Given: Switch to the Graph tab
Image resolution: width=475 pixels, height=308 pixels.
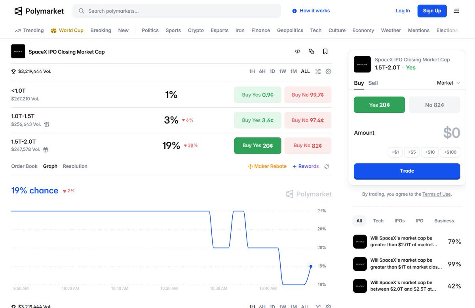Looking at the screenshot, I should 50,166.
